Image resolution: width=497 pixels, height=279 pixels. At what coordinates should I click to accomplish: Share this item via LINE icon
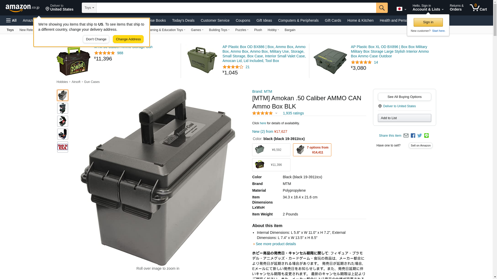click(x=426, y=136)
